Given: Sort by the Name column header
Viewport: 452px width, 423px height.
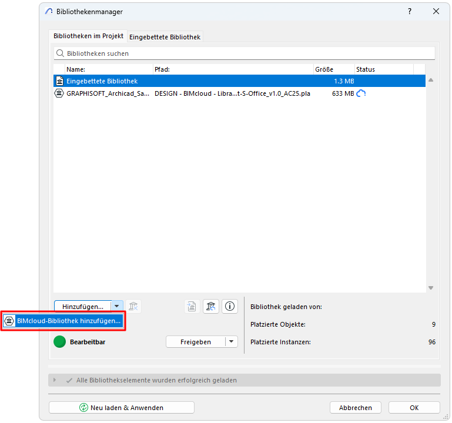Looking at the screenshot, I should coord(109,69).
